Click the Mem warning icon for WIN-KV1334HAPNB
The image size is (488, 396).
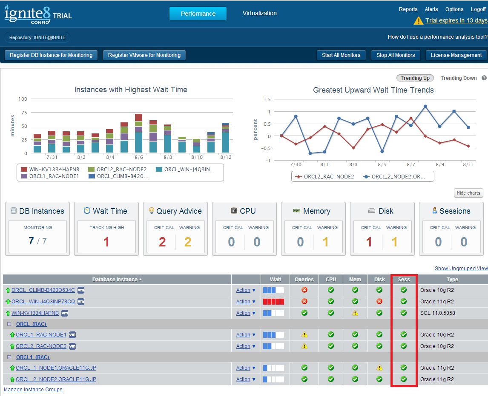(355, 313)
